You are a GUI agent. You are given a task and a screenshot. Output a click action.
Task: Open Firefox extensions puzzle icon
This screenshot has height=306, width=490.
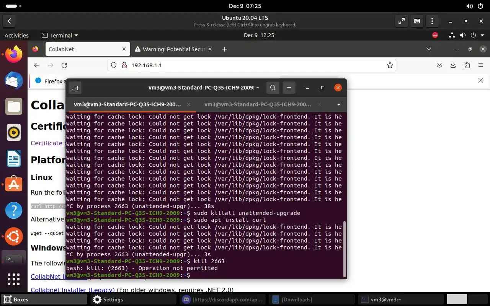pos(467,65)
